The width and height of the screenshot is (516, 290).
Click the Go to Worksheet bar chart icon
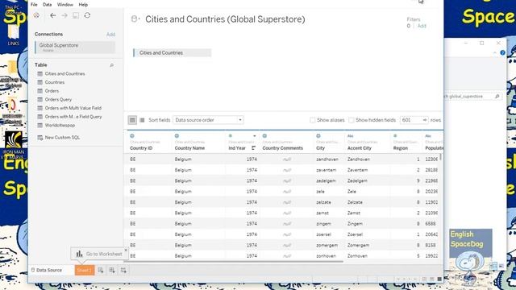tap(79, 254)
